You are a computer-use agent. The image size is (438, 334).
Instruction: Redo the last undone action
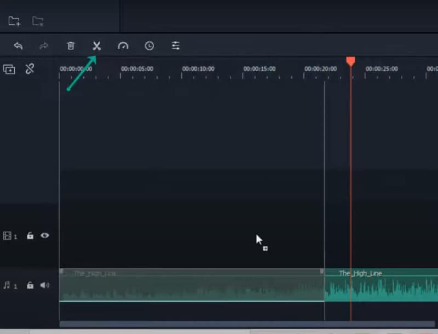44,45
